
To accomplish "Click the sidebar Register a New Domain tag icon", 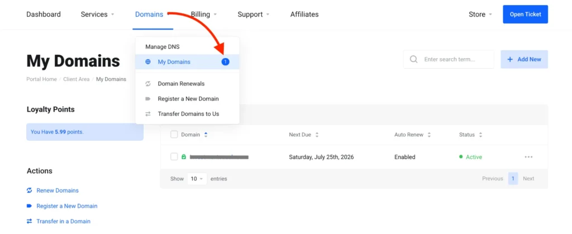I will coord(30,206).
